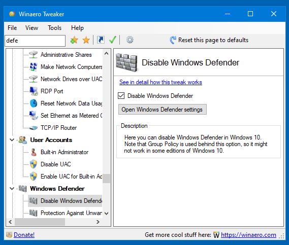Open the See in detail how this tweak works link
Image resolution: width=289 pixels, height=245 pixels.
160,82
